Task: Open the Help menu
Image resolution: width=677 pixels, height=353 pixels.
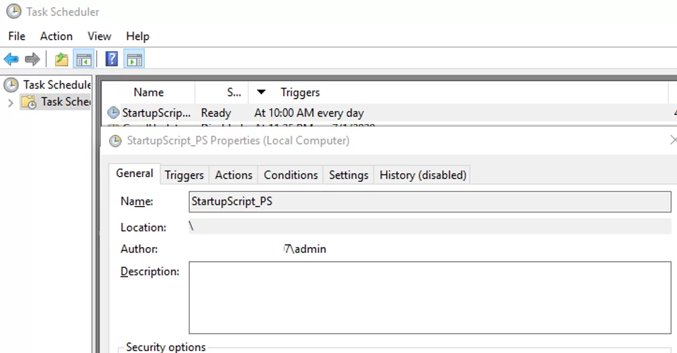Action: [138, 36]
